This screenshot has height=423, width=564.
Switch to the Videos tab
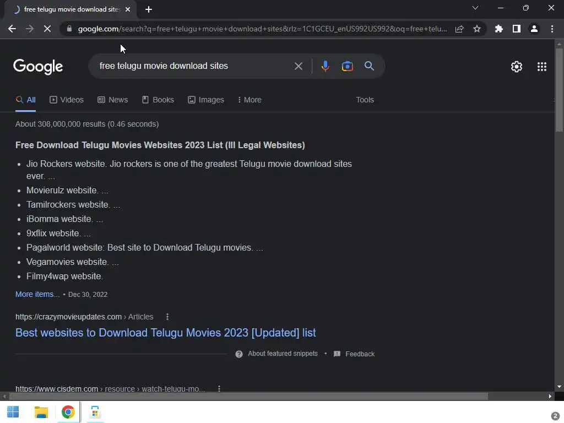coord(67,100)
